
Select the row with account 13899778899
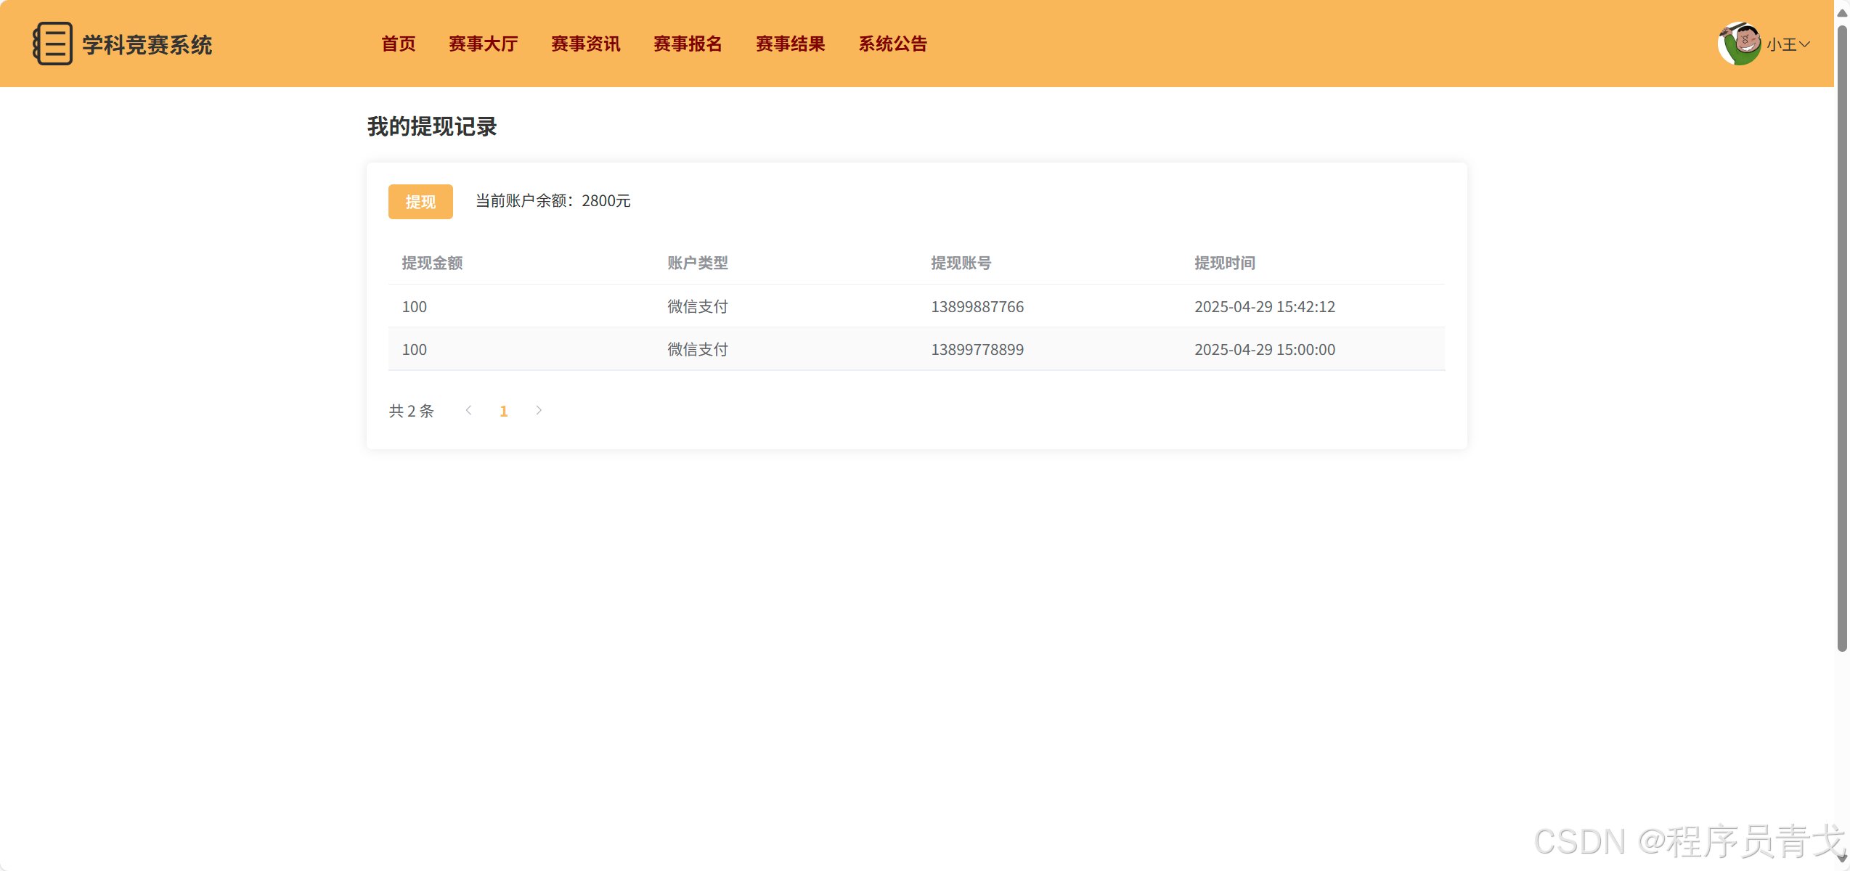pos(977,349)
